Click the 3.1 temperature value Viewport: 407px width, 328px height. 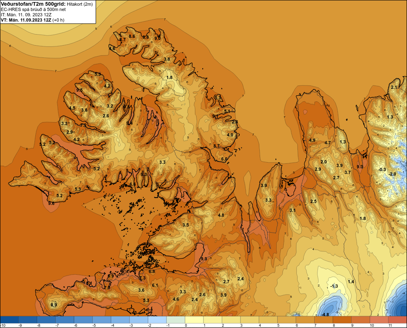[293, 210]
